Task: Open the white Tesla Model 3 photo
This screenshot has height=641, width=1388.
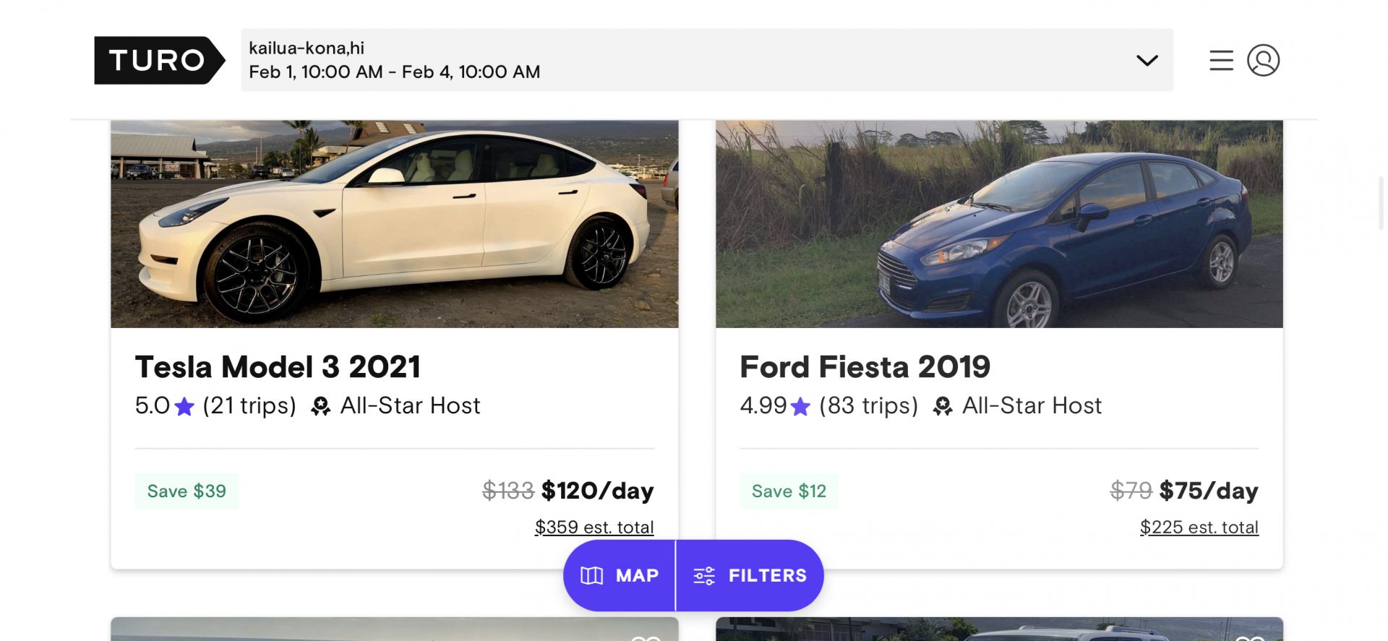Action: [x=394, y=224]
